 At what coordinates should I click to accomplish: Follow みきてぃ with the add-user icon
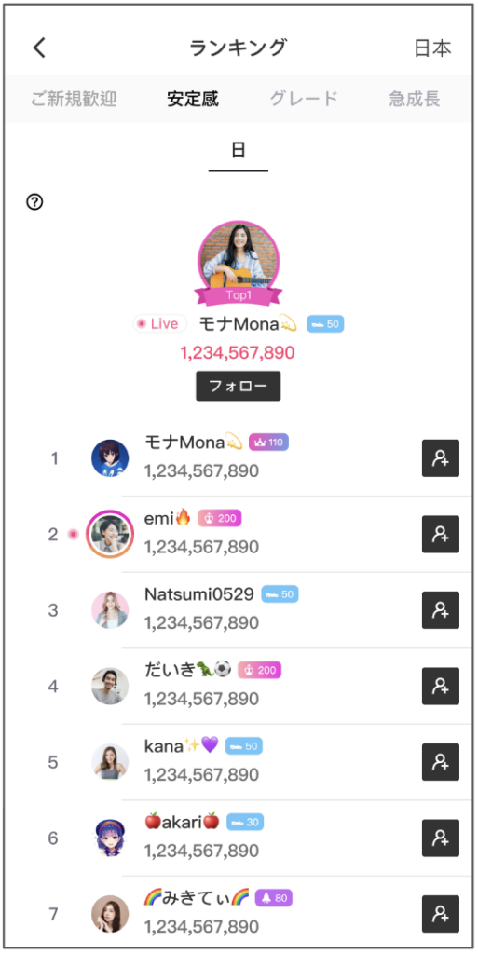click(441, 914)
